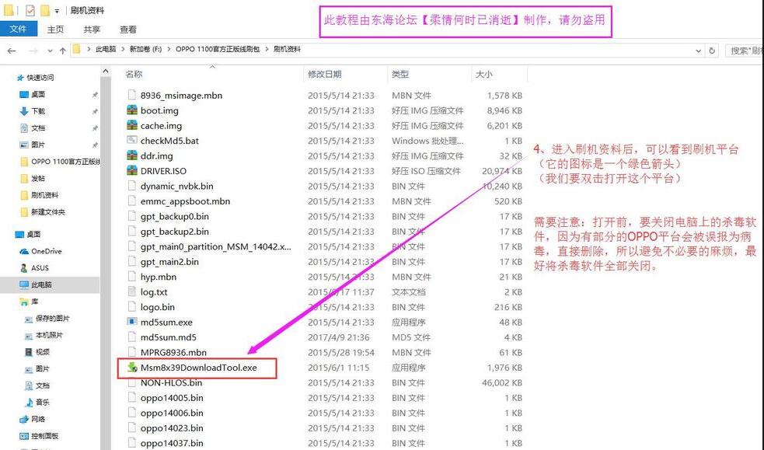Click the ddr.img archive icon
Screen dimensions: 764x450
click(x=132, y=156)
